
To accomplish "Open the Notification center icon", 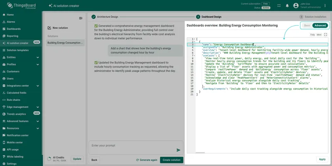I will 4,135.
